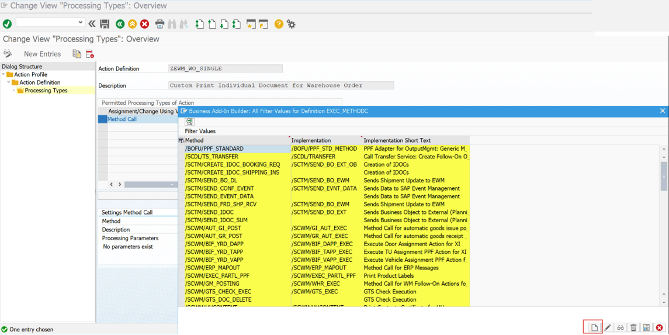Screen dimensions: 669x335
Task: Click the Delete row icon beside Copy As
Action: (x=89, y=54)
